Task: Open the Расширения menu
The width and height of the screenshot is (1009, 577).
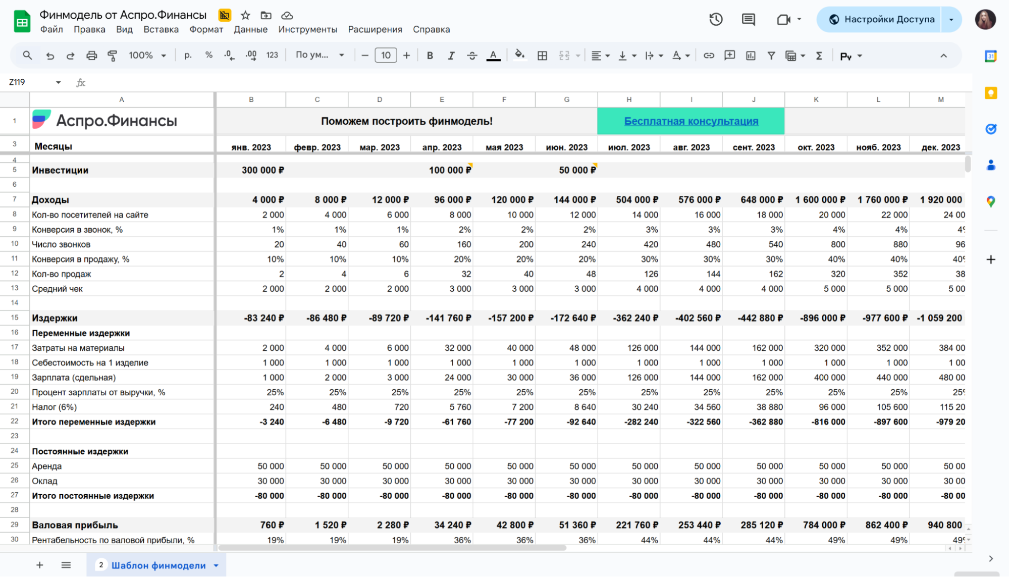Action: (375, 29)
